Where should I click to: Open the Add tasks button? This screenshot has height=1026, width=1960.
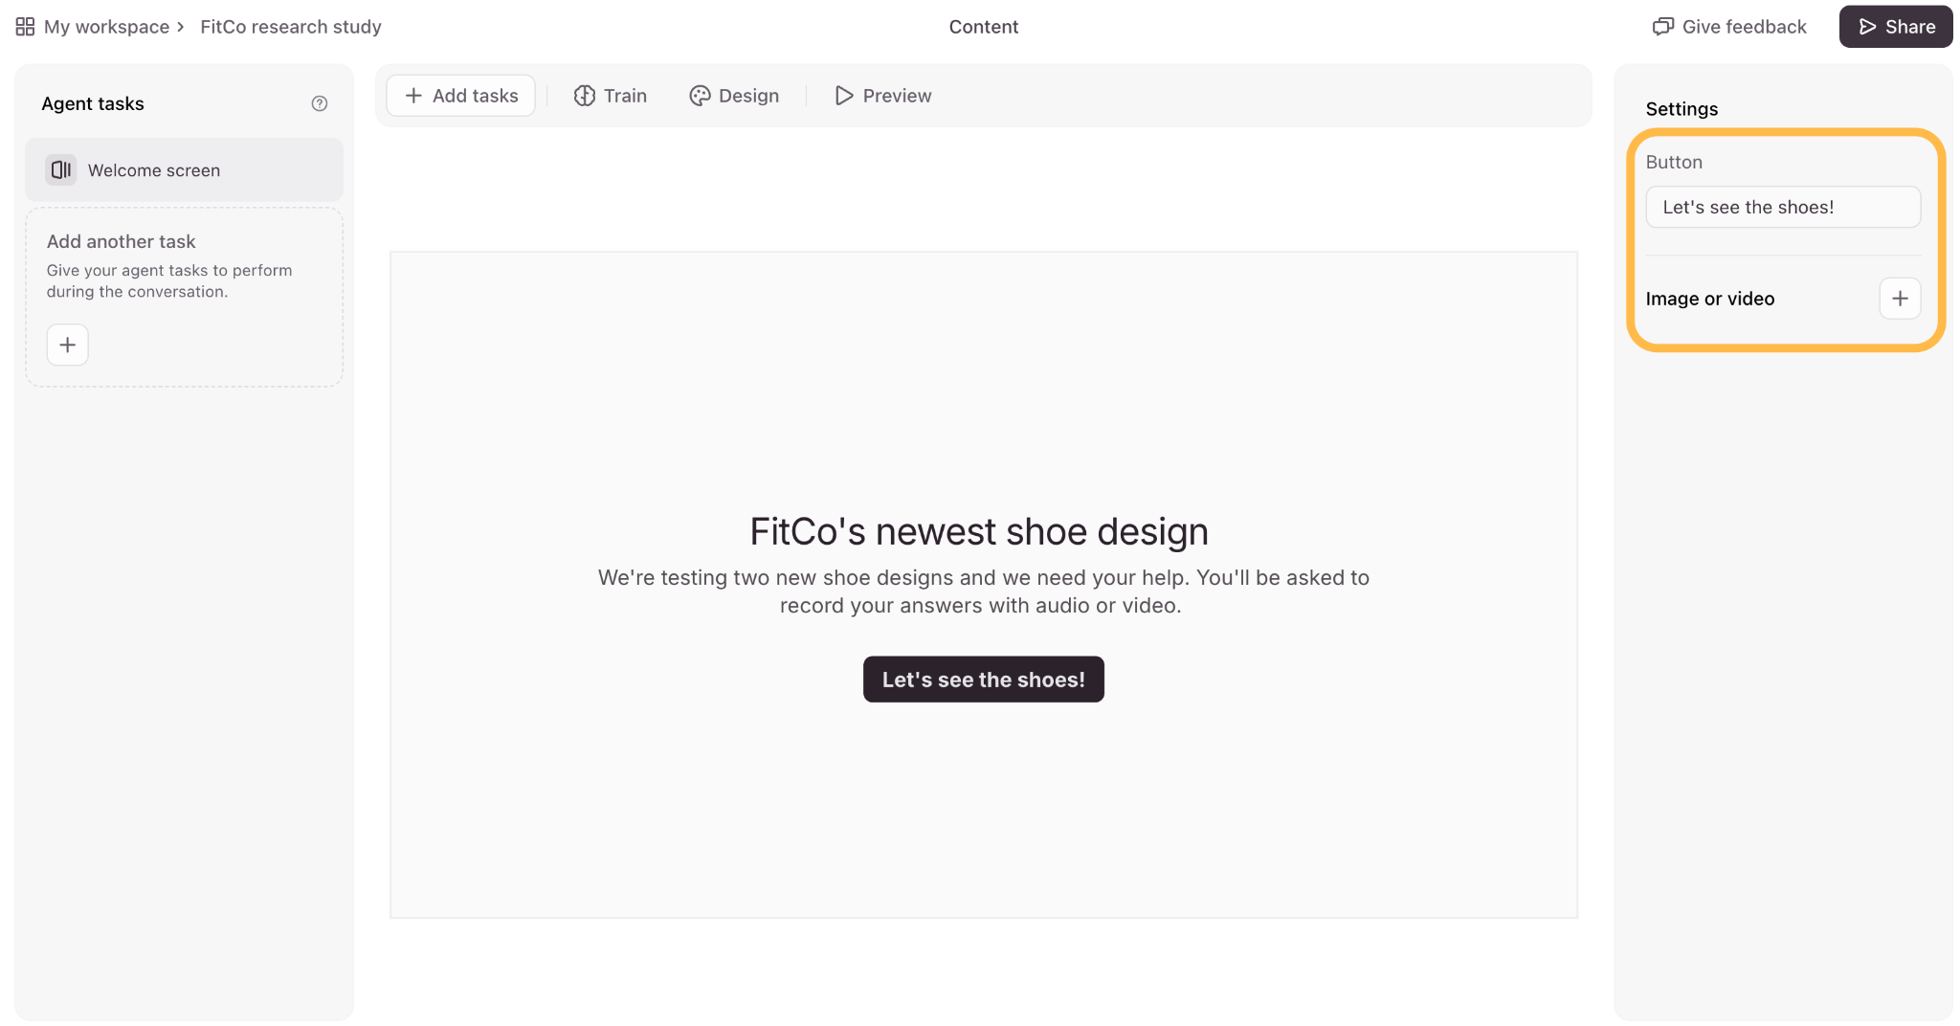tap(461, 96)
